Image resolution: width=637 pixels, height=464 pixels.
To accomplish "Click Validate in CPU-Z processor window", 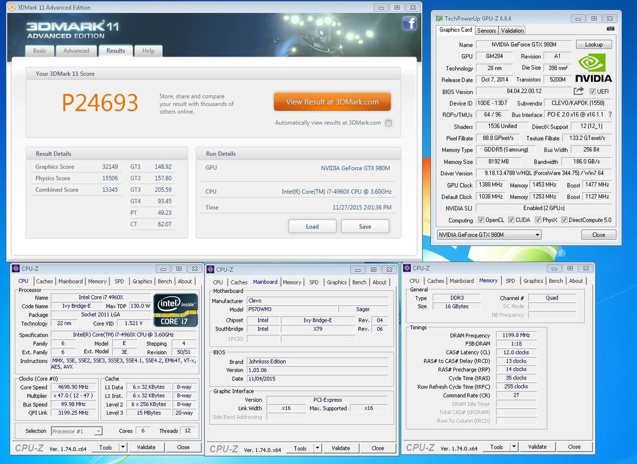I will pyautogui.click(x=146, y=447).
